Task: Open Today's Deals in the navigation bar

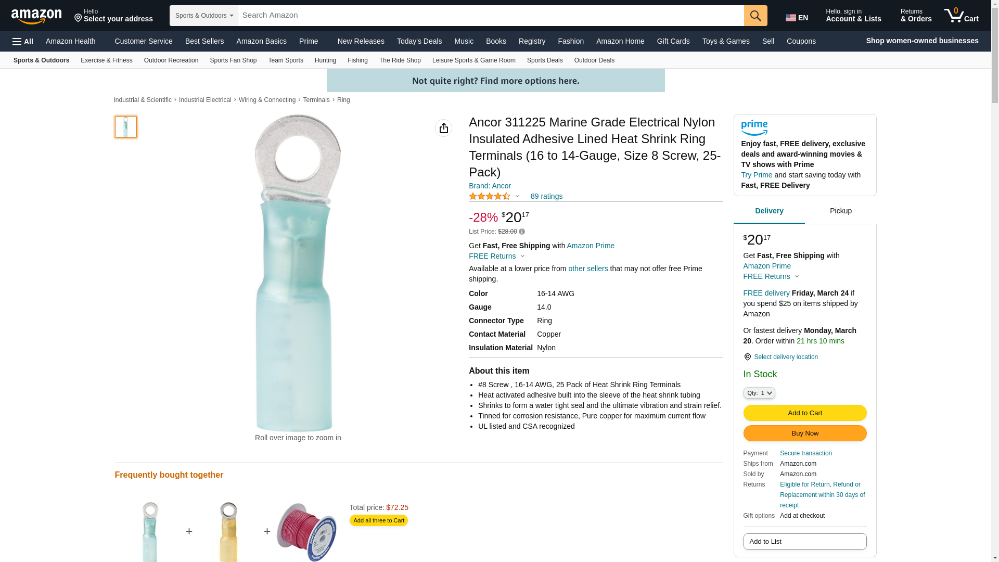Action: click(419, 41)
